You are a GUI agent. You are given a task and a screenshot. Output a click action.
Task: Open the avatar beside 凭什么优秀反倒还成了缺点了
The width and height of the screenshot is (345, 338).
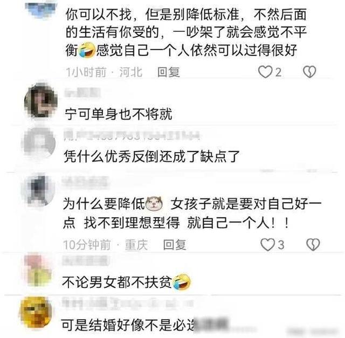coord(39,143)
